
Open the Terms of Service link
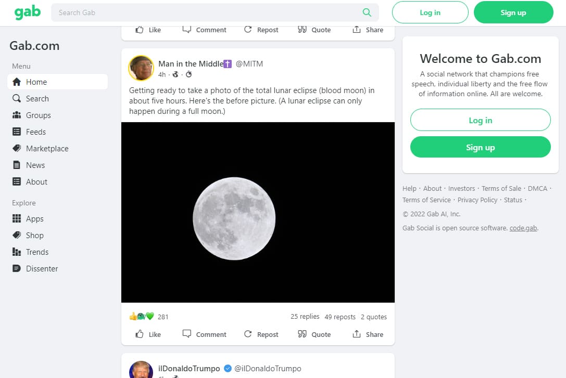426,200
